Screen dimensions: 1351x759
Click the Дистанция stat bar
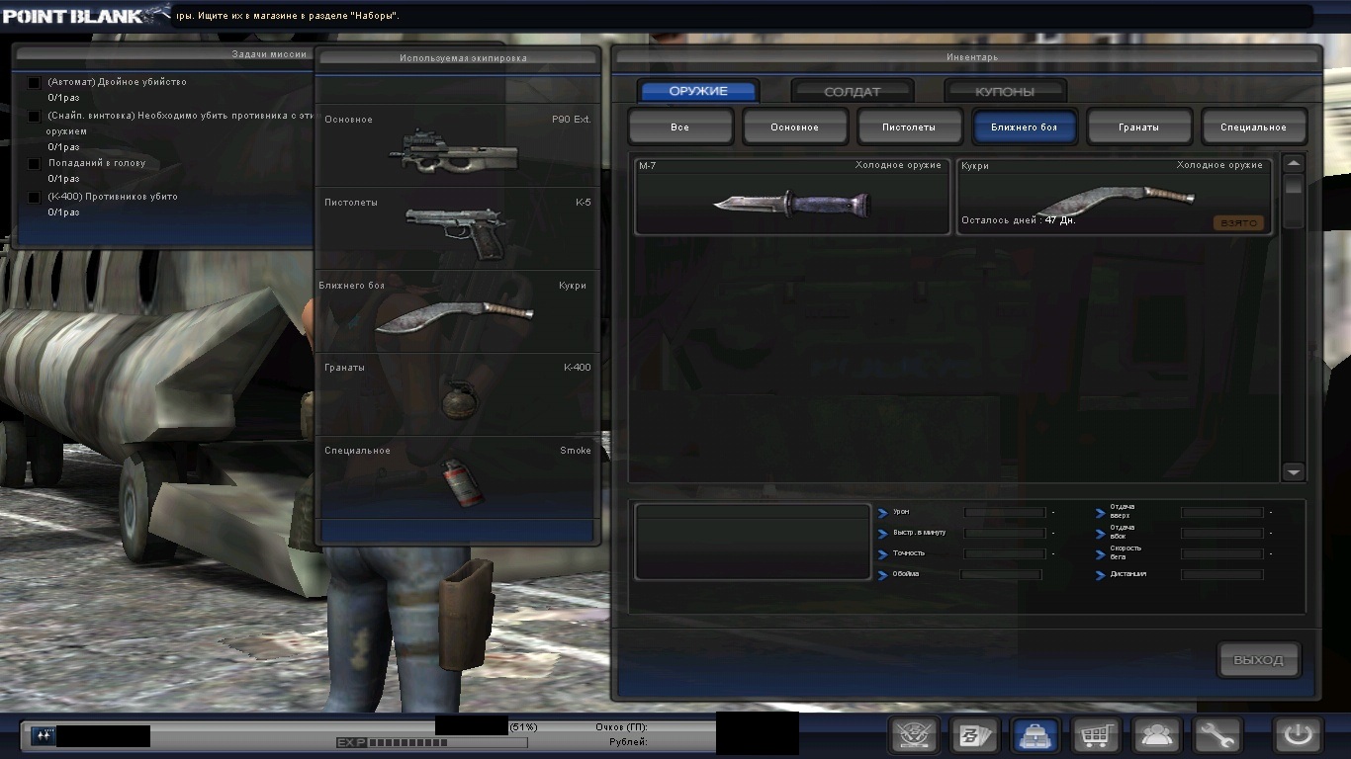1222,574
